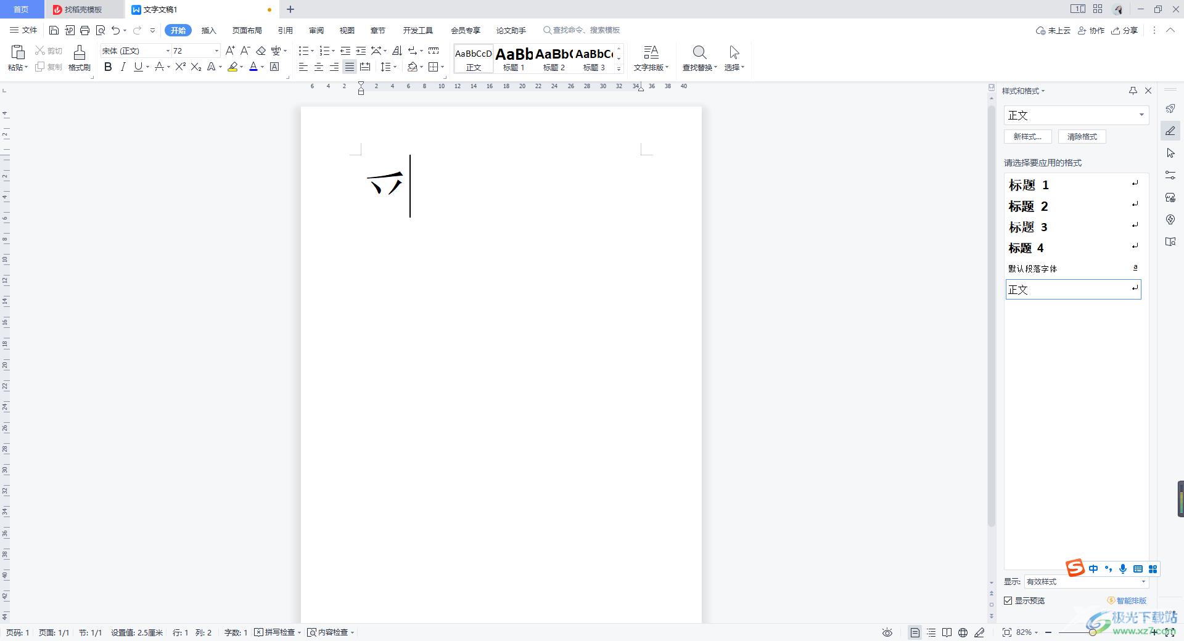Click the Clear Format (清除格式) button

[1082, 136]
